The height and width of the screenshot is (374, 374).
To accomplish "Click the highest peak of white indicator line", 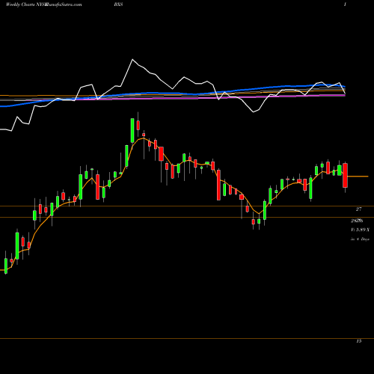I will [132, 60].
